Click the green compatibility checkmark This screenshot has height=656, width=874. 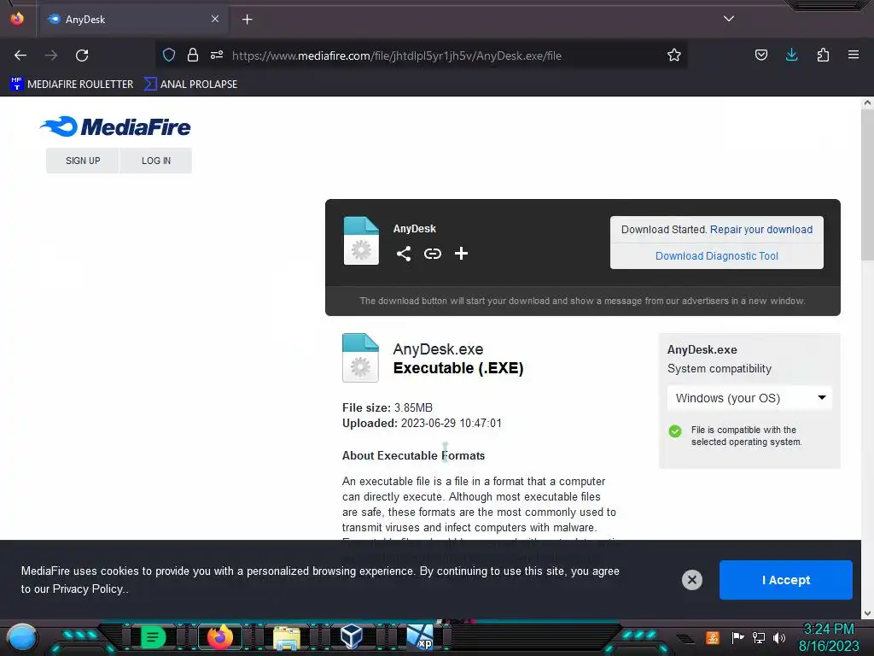675,431
